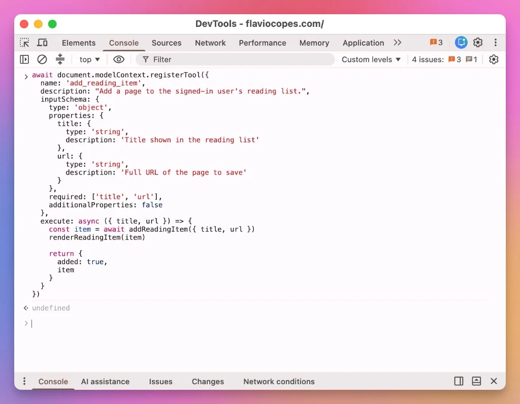
Task: Open the top JavaScript context dropdown
Action: tap(89, 60)
